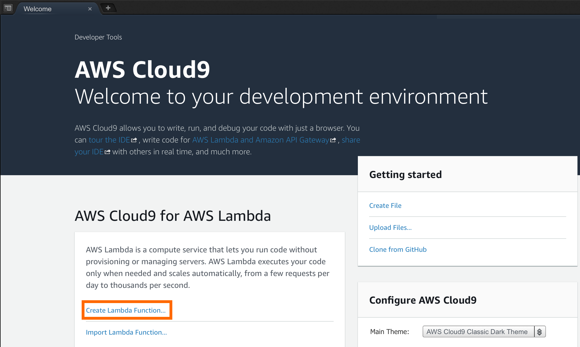
Task: Click the external link icon beside tour the IDE
Action: coord(134,140)
